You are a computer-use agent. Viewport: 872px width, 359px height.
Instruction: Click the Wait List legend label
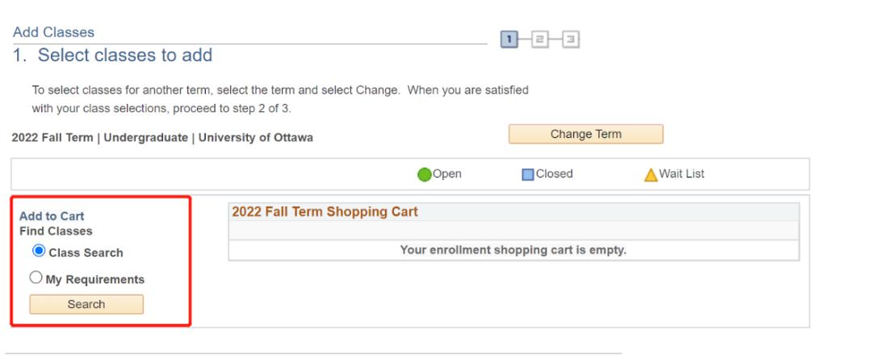click(681, 173)
